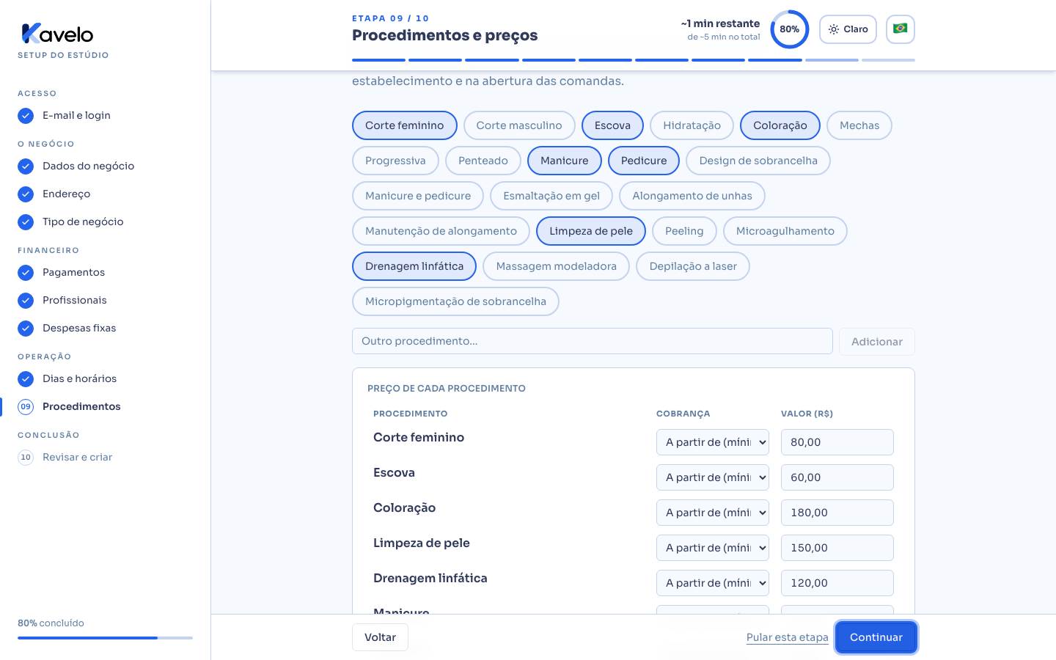The height and width of the screenshot is (660, 1056).
Task: Click step 10 badge beside Revisar e criar
Action: coord(26,458)
